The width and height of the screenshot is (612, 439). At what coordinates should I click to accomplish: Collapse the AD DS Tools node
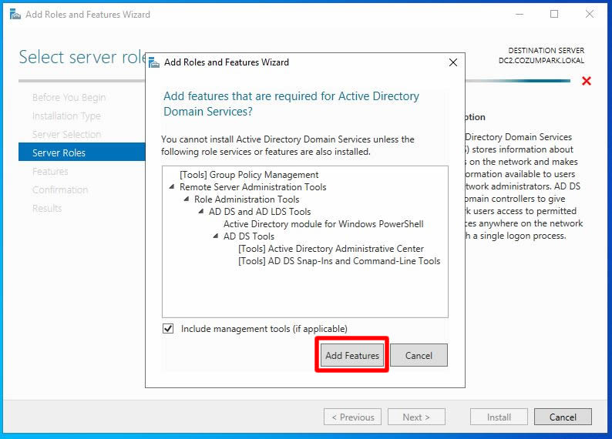[x=216, y=236]
